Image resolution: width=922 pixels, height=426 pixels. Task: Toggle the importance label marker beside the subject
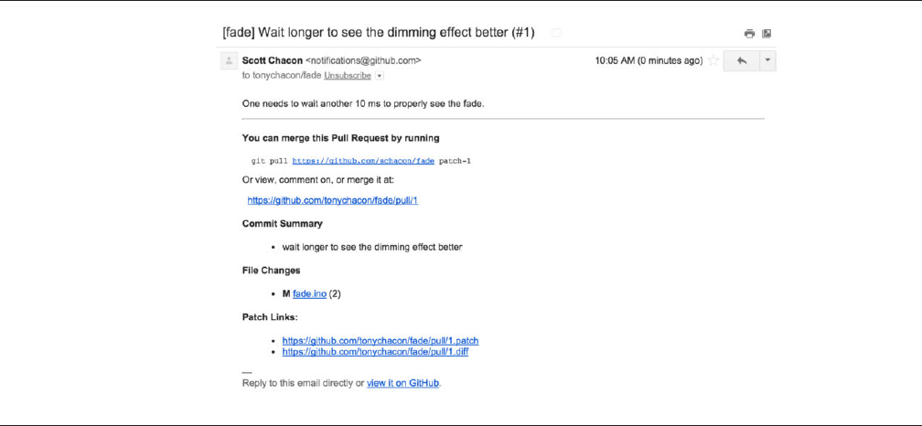[555, 33]
